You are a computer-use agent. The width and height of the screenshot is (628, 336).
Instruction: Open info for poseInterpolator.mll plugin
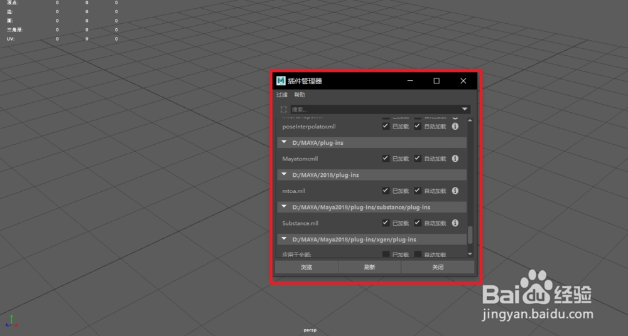(455, 126)
